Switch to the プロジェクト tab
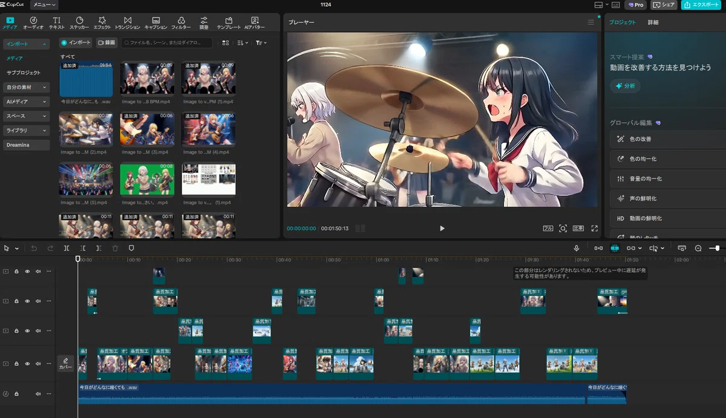Image resolution: width=726 pixels, height=418 pixels. click(x=623, y=22)
